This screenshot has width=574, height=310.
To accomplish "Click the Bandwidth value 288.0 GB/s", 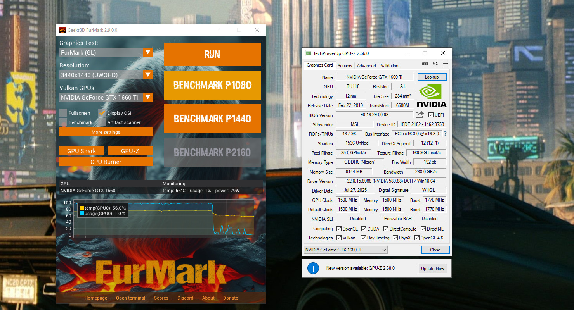I will tap(426, 171).
